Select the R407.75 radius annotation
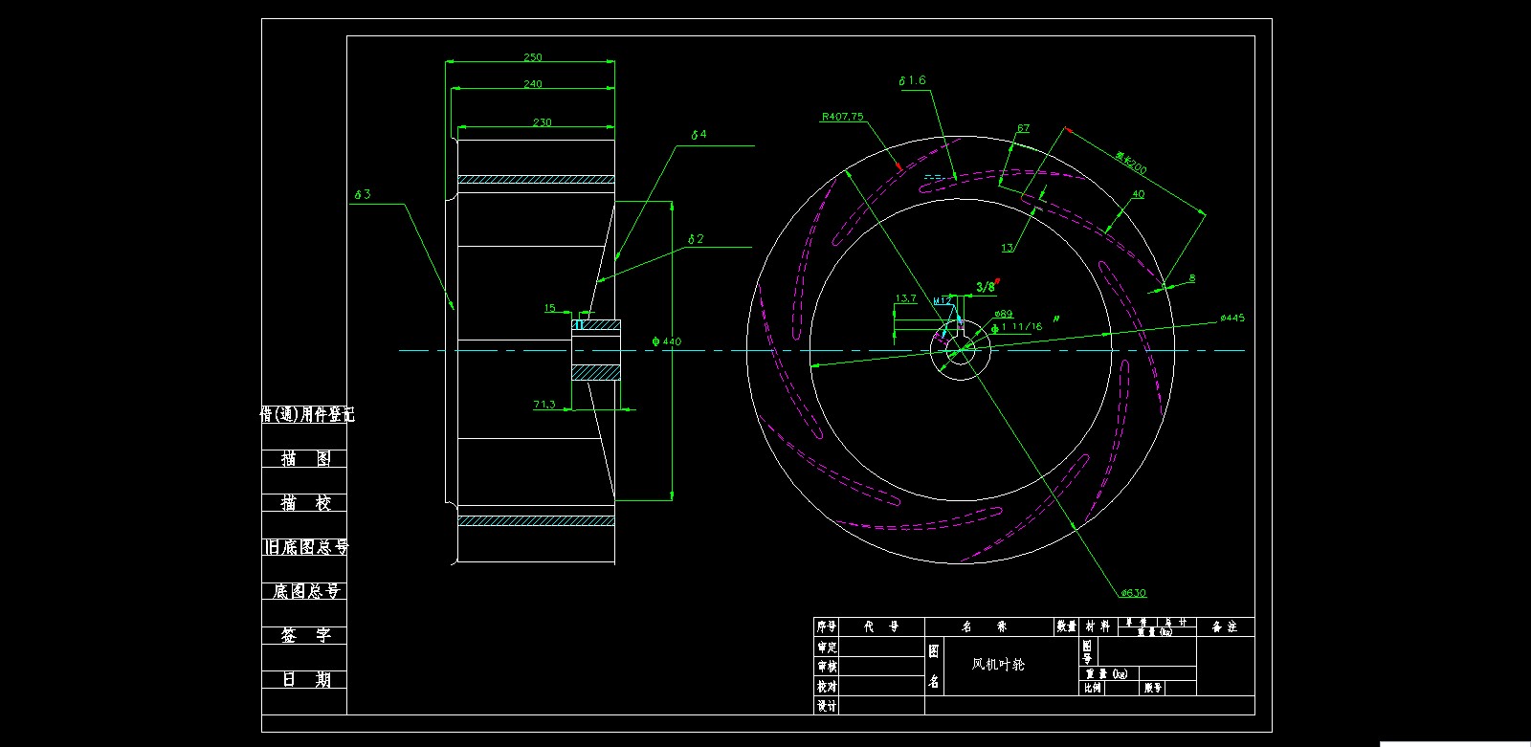Viewport: 1531px width, 747px height. coord(842,117)
